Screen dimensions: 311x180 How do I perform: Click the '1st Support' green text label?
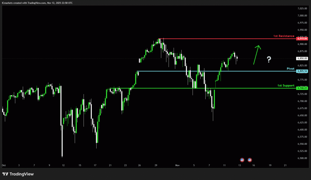click(285, 85)
